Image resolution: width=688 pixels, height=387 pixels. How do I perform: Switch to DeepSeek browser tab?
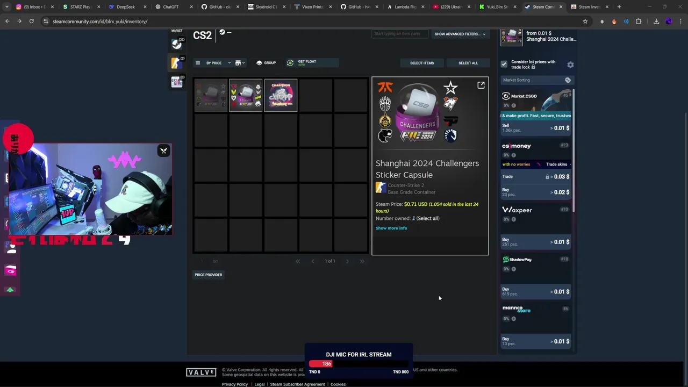(126, 7)
